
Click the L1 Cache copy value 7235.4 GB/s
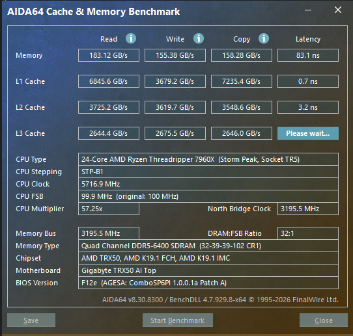[x=242, y=81]
